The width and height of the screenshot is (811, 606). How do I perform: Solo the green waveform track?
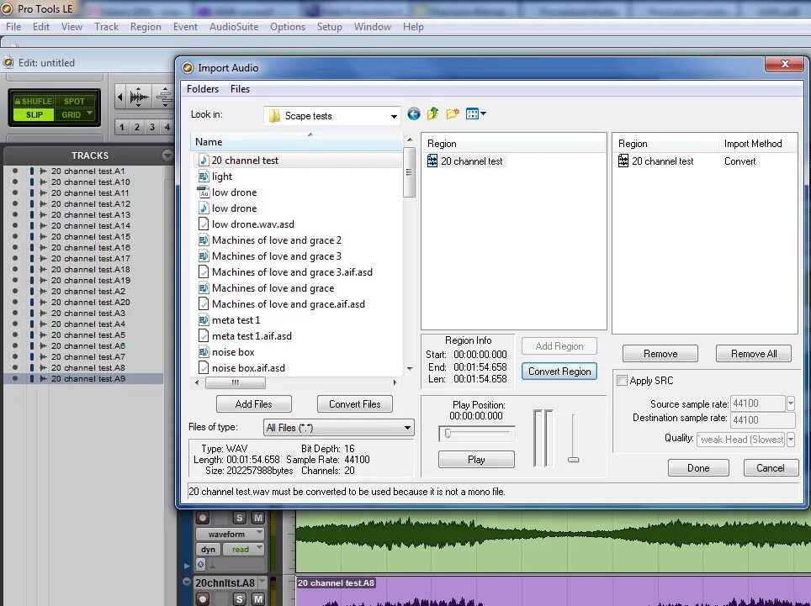pos(239,518)
